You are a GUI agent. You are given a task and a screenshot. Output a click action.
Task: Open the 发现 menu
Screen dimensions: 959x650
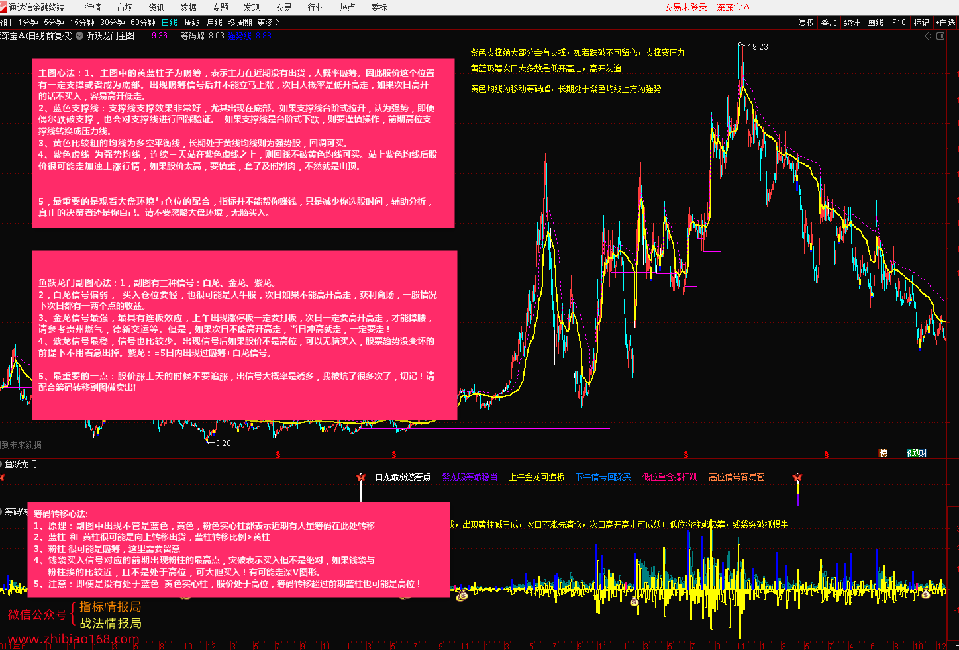pyautogui.click(x=252, y=7)
